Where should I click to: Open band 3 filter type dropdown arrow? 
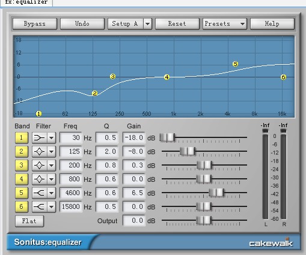pos(51,165)
